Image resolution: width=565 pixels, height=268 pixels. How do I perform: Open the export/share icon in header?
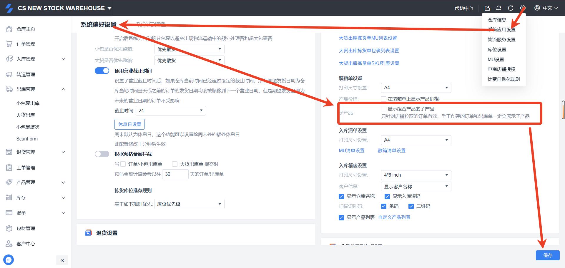click(487, 8)
